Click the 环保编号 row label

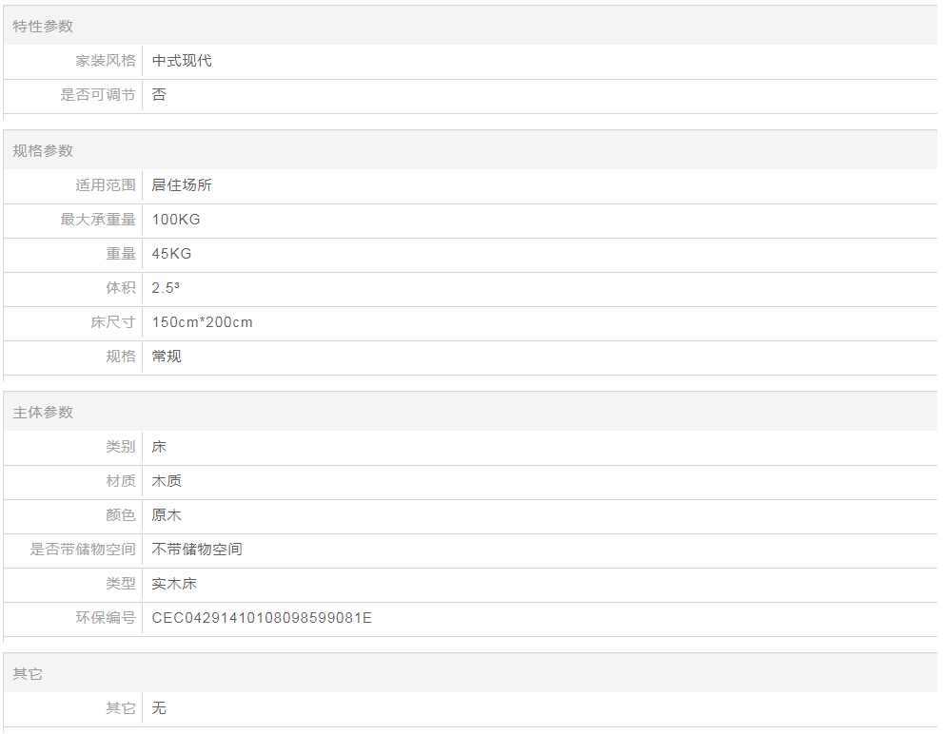pyautogui.click(x=106, y=618)
